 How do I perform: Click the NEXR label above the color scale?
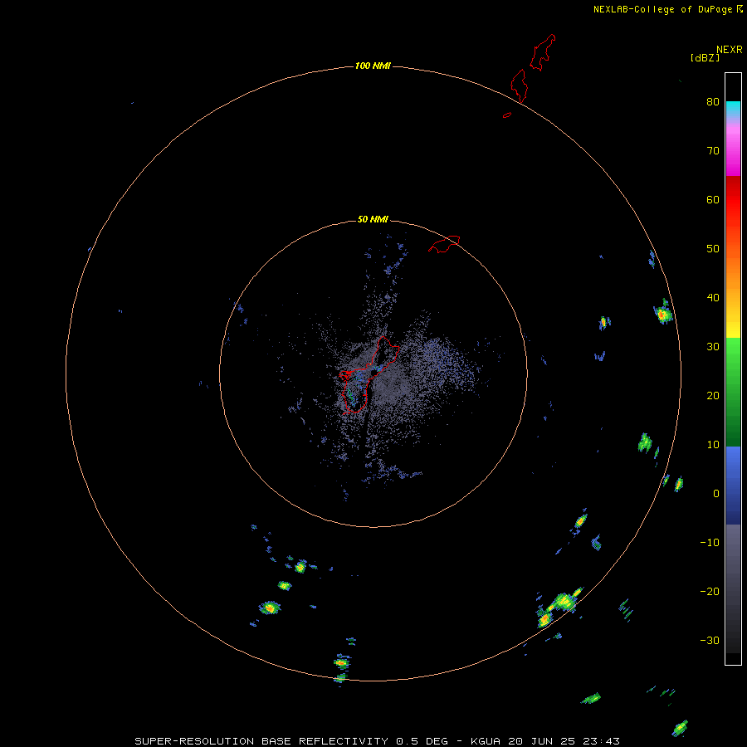pos(730,50)
